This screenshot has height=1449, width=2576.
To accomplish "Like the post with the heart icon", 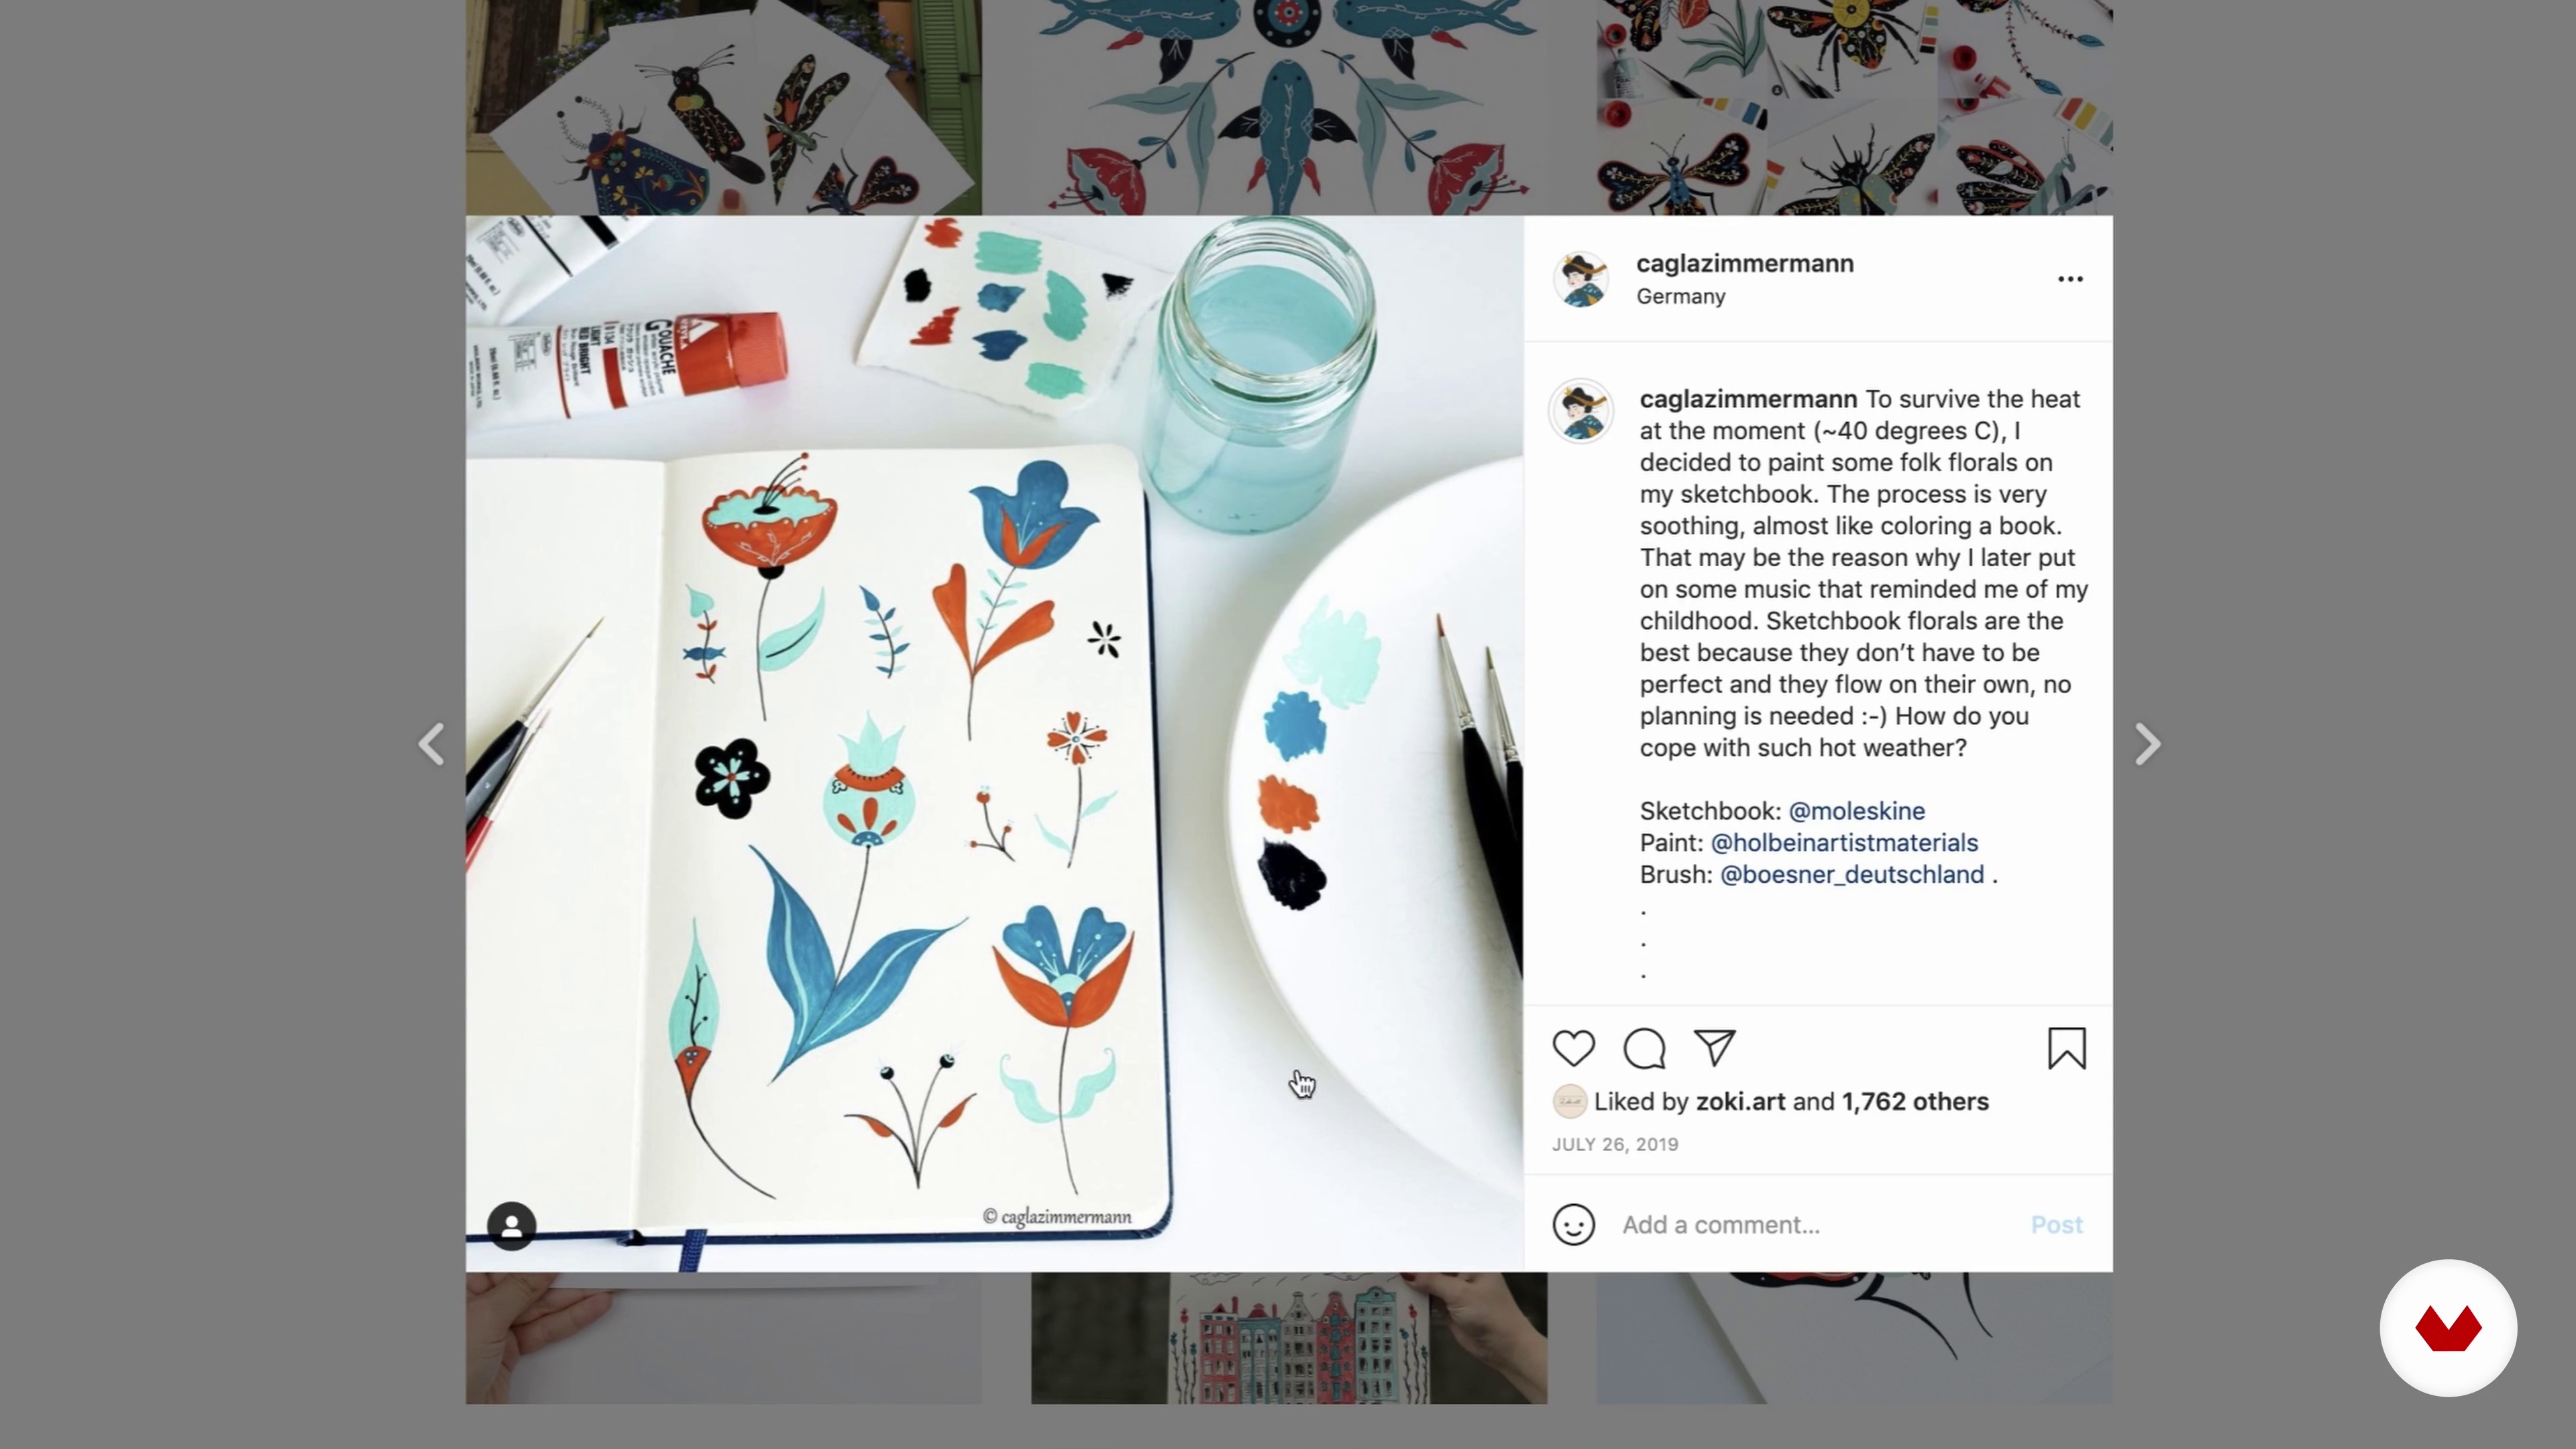I will click(x=1573, y=1048).
